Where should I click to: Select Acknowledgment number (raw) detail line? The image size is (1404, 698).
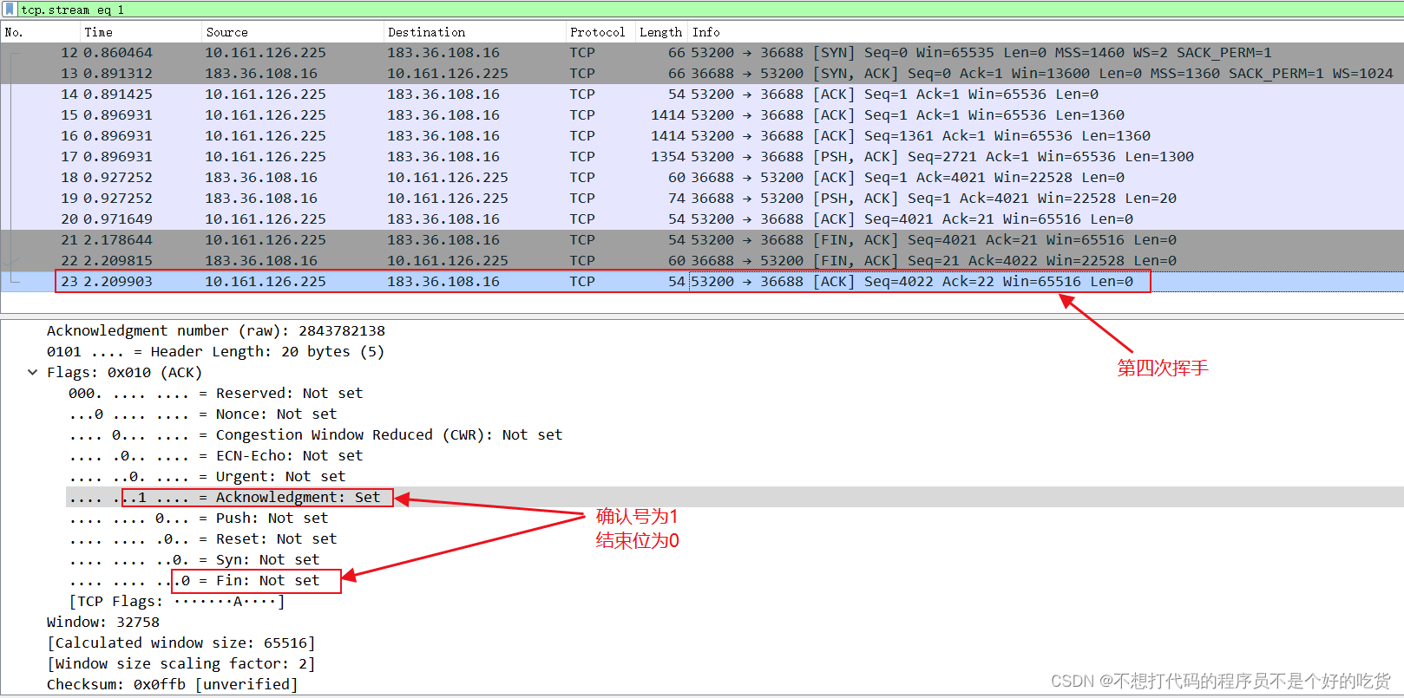pyautogui.click(x=216, y=331)
